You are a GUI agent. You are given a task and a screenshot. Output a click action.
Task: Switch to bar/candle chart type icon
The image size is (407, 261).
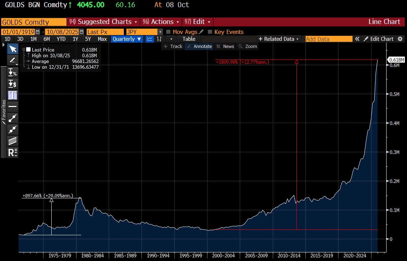point(159,39)
